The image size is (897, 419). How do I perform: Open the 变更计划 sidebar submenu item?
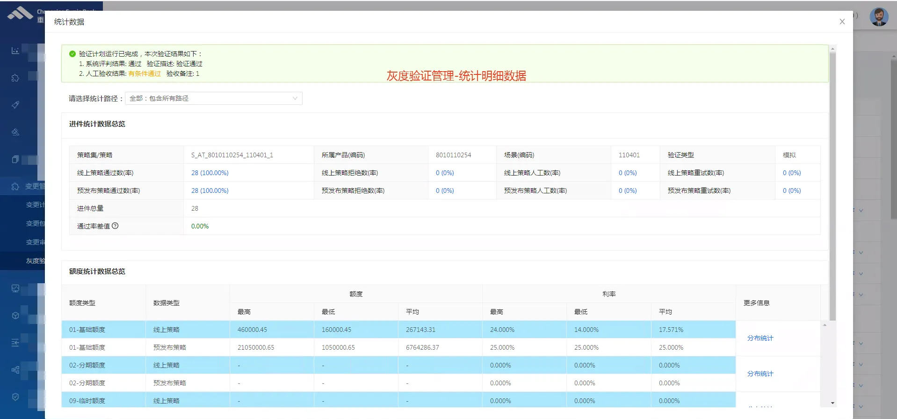pyautogui.click(x=35, y=205)
